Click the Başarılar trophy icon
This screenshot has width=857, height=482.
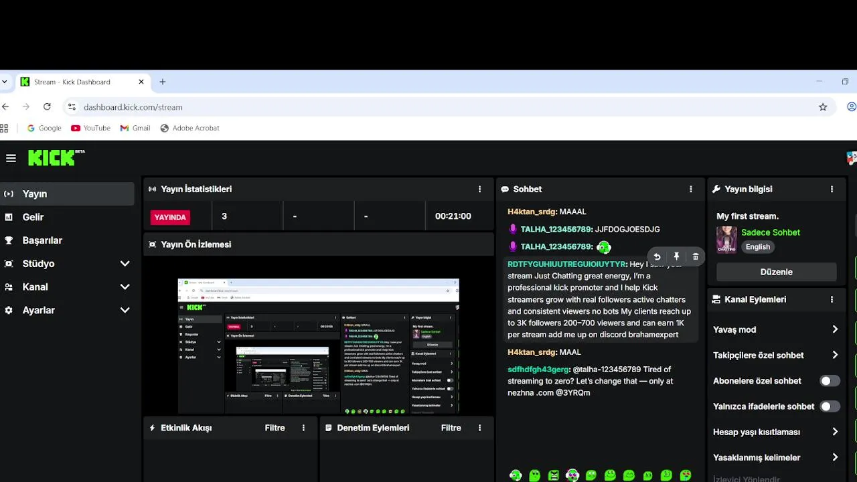(x=9, y=240)
